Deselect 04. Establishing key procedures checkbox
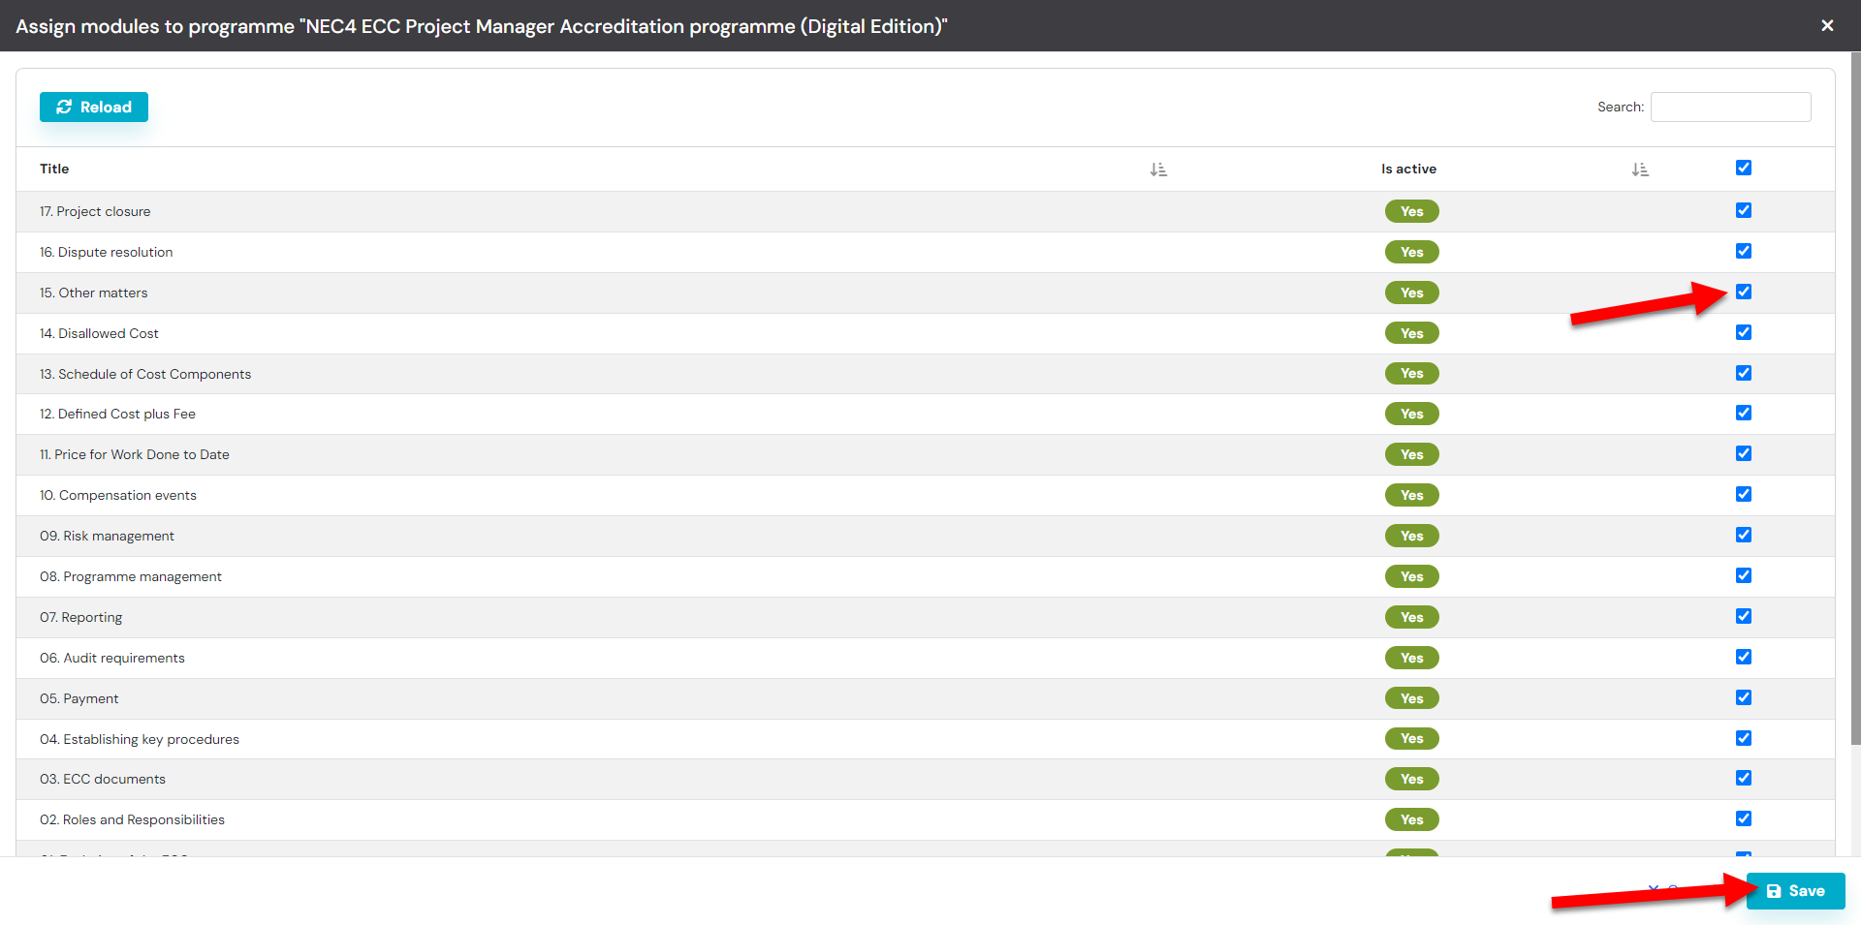 coord(1744,738)
